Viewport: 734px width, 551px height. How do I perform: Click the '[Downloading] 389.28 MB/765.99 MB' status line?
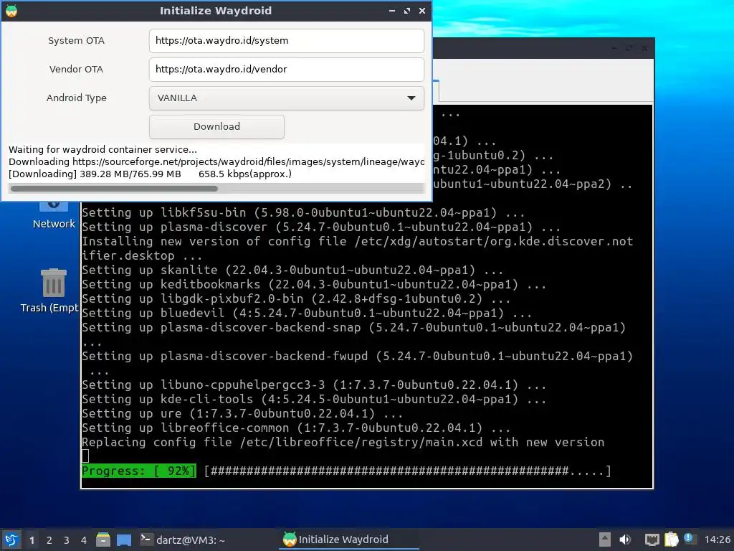click(x=151, y=174)
